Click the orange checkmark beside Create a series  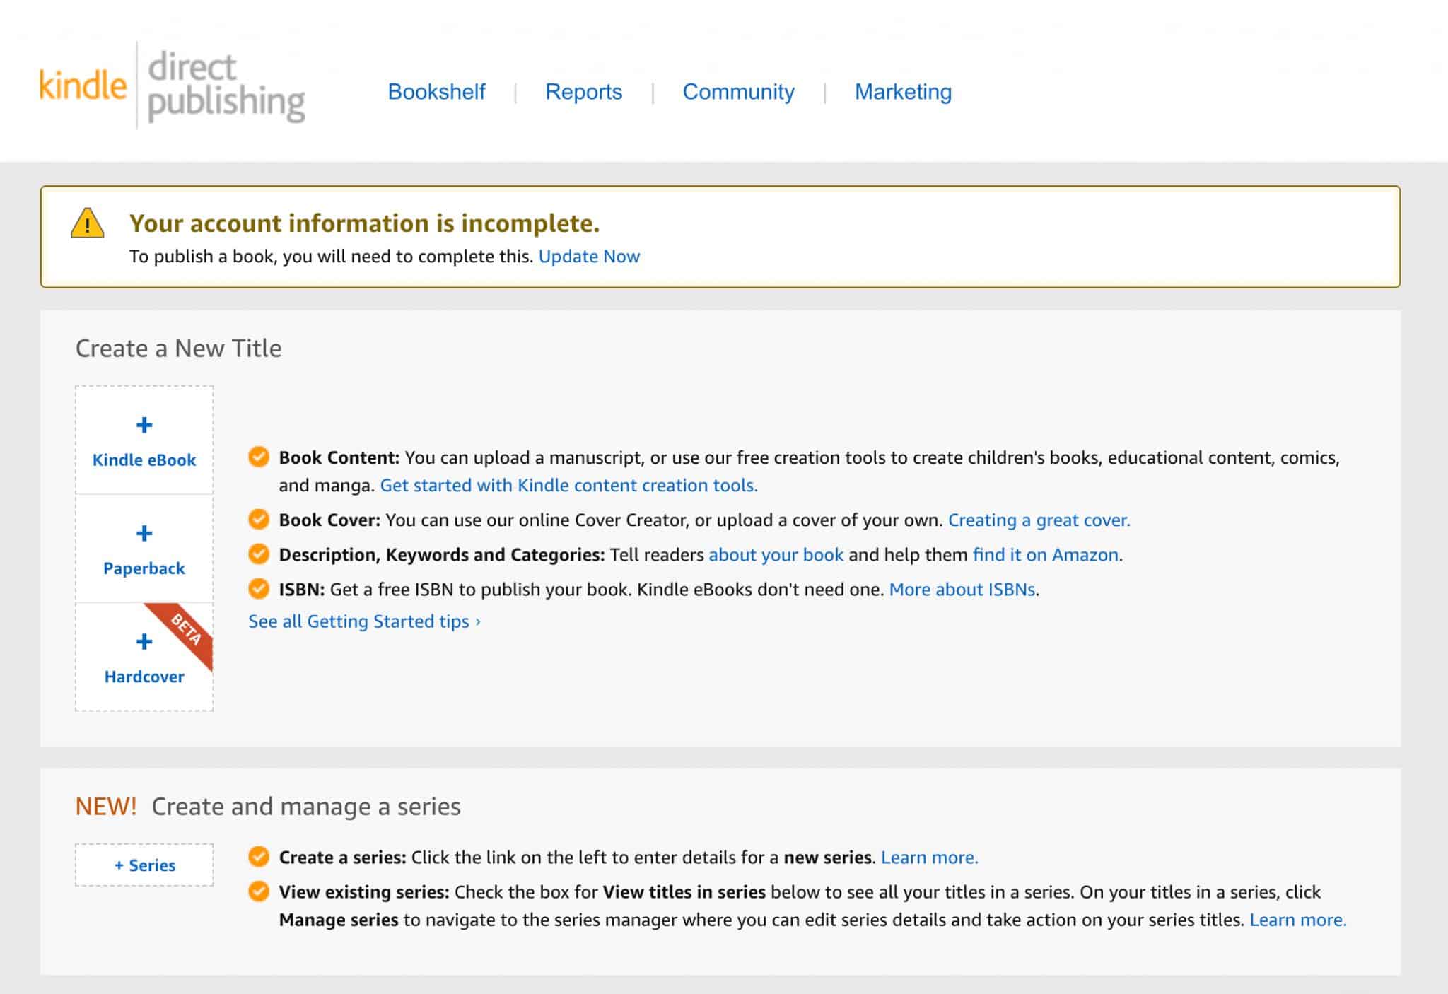click(259, 857)
